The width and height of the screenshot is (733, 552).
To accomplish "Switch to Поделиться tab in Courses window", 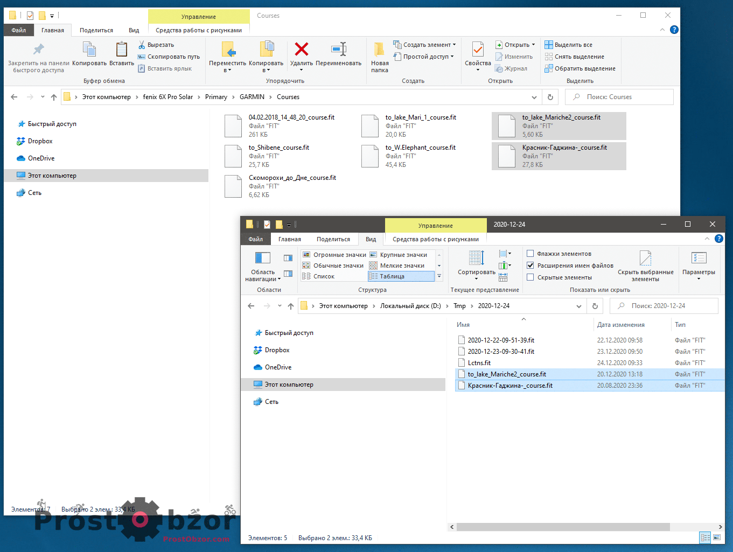I will click(96, 30).
